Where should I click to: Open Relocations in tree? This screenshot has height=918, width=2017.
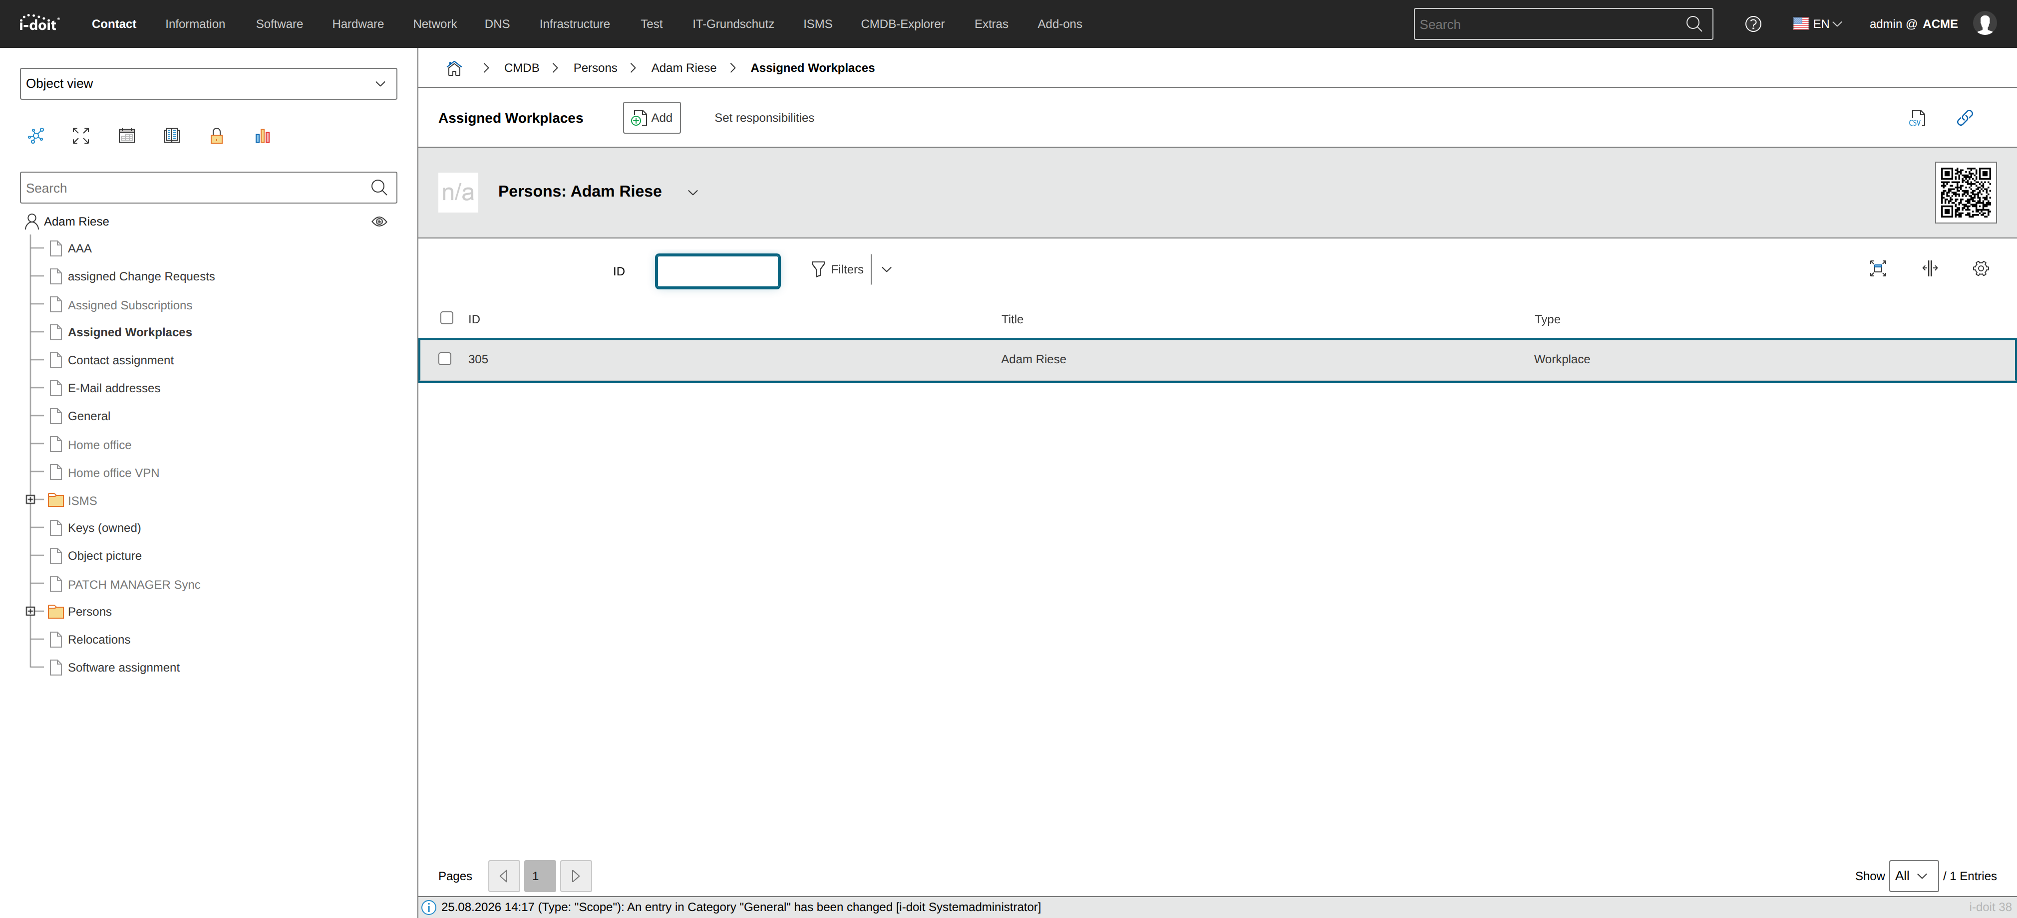click(99, 640)
